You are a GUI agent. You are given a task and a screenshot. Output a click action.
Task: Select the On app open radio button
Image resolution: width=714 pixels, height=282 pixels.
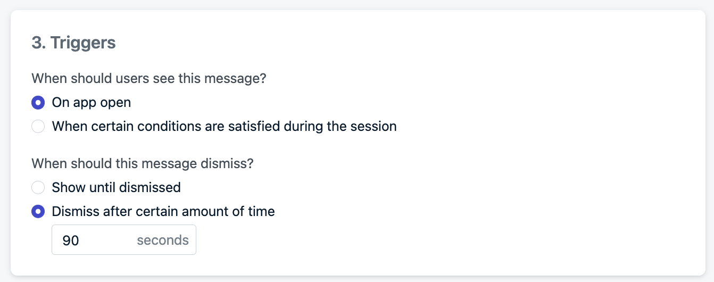point(38,102)
